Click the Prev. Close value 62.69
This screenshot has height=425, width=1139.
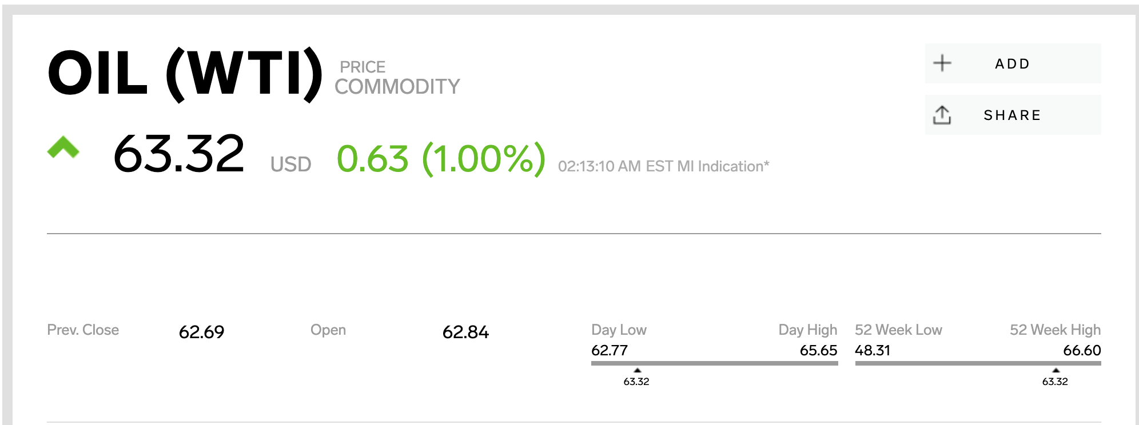[201, 332]
